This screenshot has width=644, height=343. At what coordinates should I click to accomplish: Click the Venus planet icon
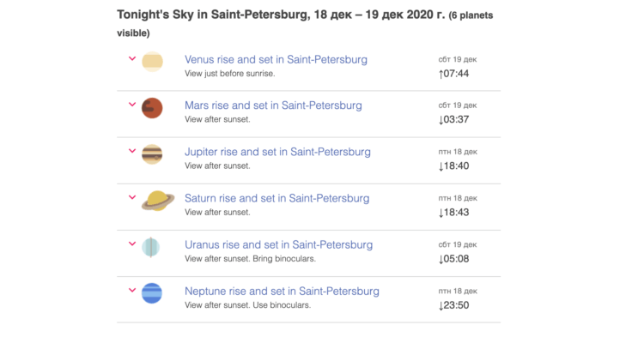[152, 62]
